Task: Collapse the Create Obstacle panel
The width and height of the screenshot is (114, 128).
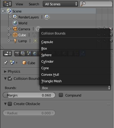Action: click(x=5, y=104)
